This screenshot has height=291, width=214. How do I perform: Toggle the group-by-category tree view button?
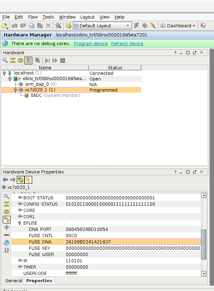[x=6, y=220]
